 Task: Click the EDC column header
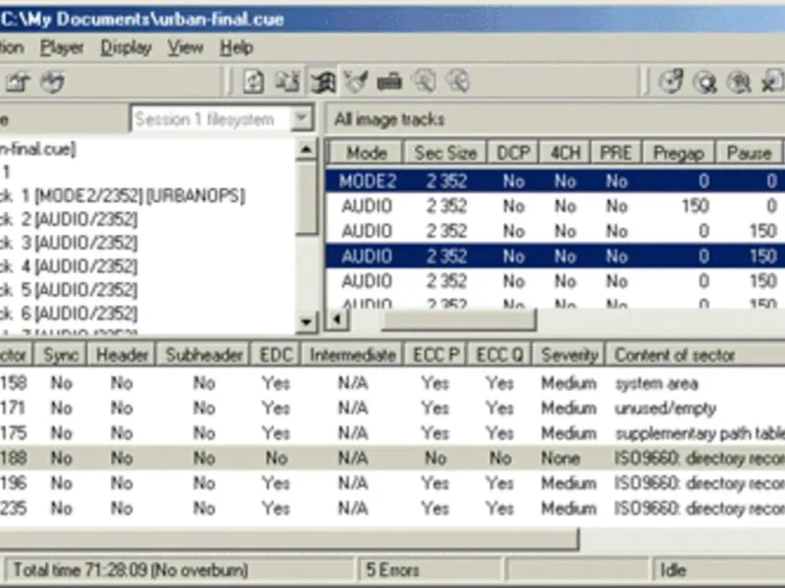pyautogui.click(x=276, y=355)
